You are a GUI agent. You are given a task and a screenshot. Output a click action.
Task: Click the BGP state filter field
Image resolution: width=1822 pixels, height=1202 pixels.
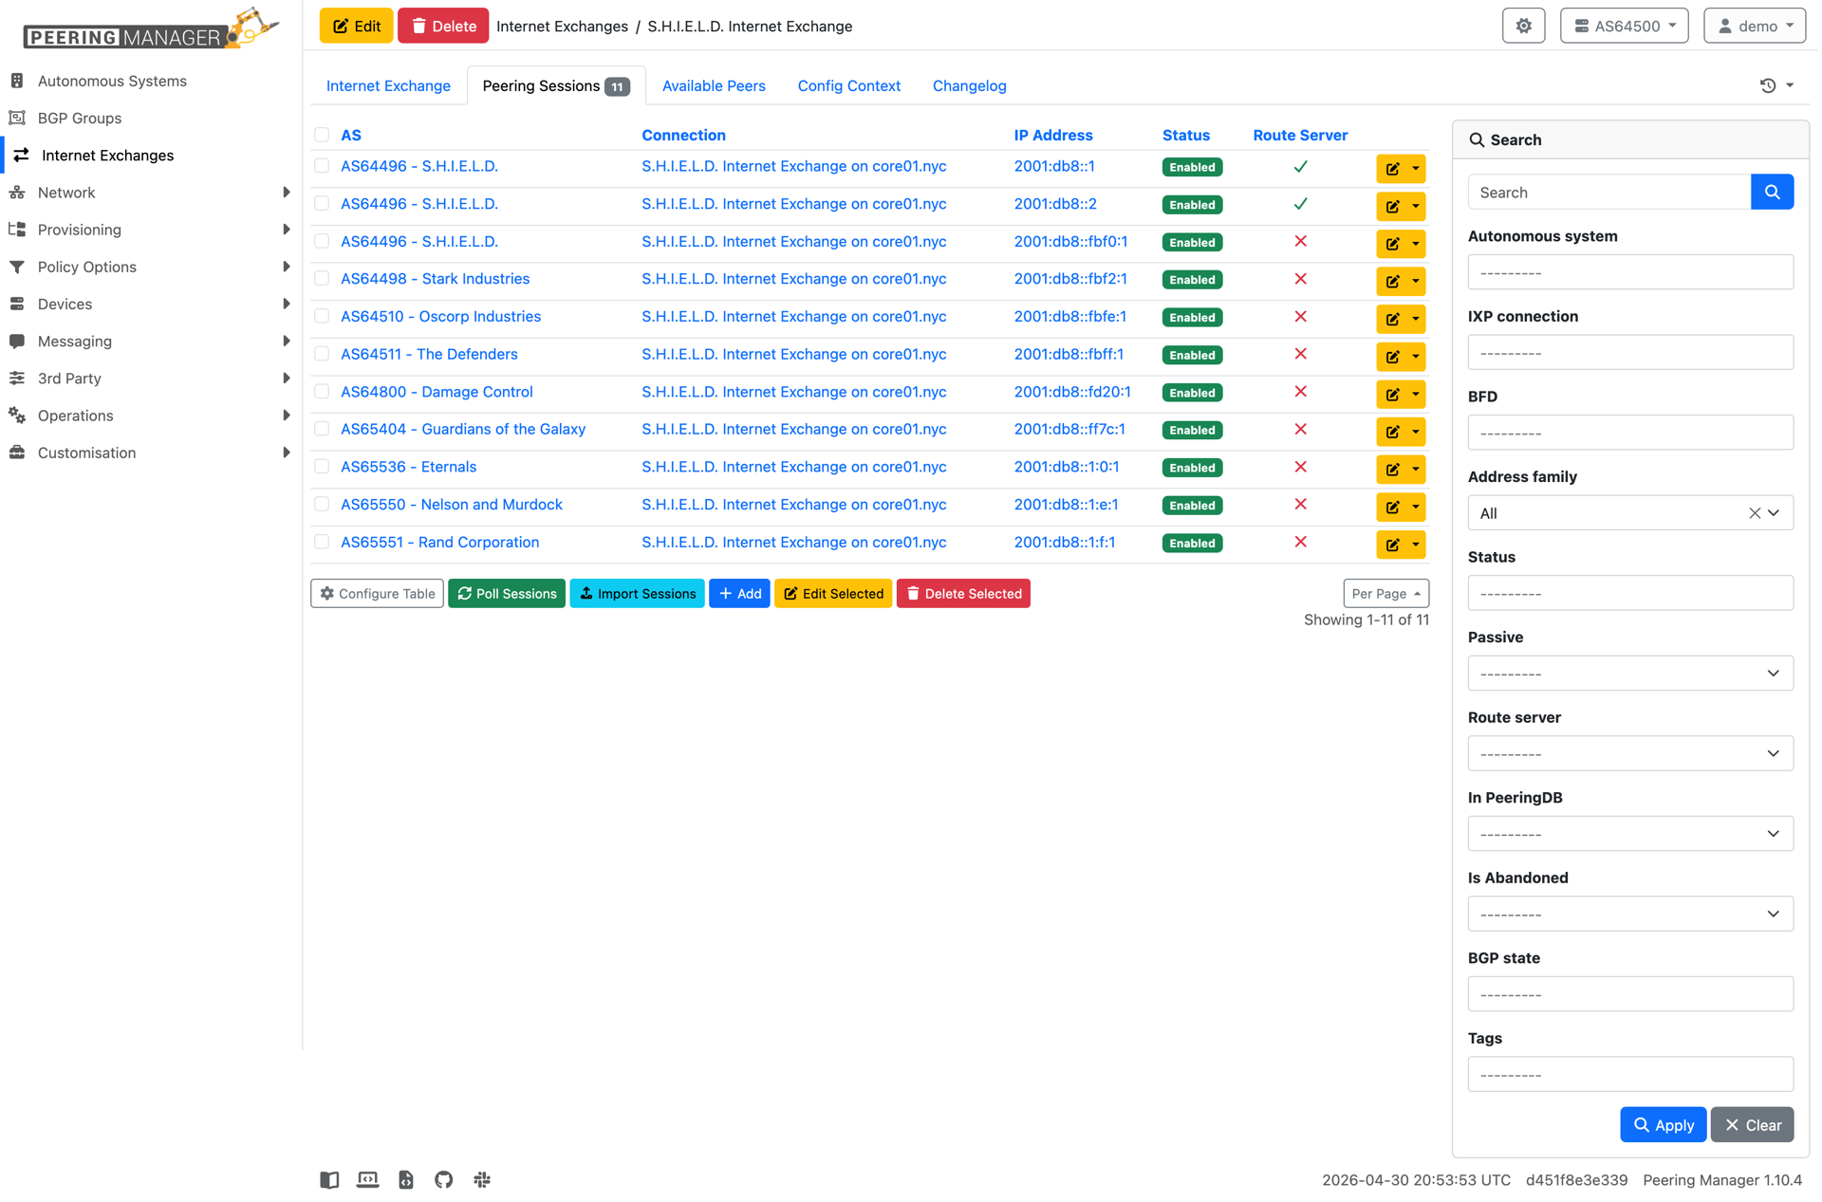coord(1629,994)
